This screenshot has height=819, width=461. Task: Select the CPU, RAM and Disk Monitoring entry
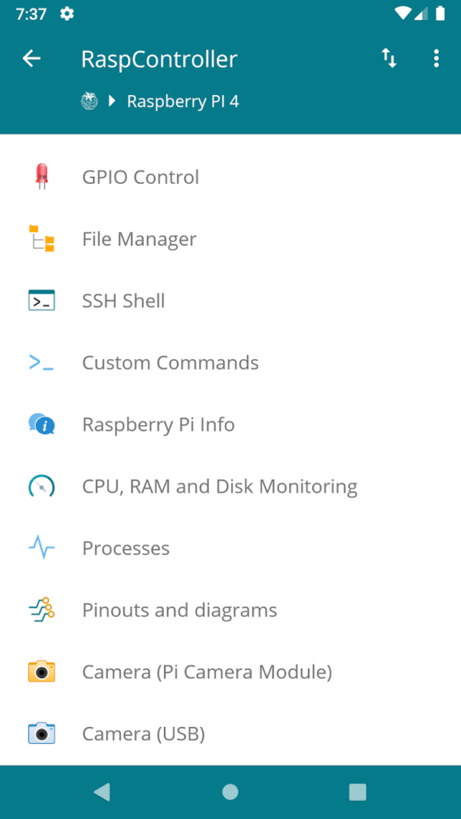point(230,486)
